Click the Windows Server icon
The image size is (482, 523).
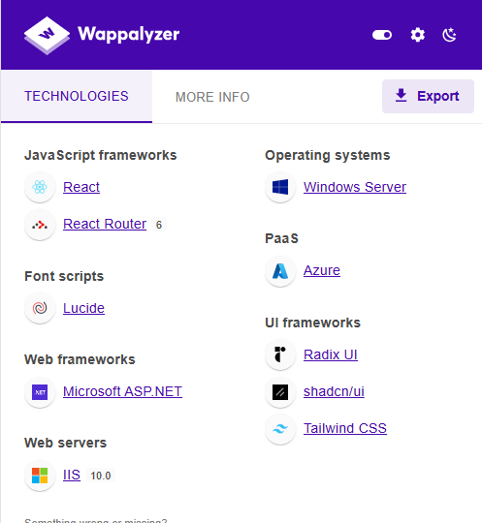[x=280, y=187]
